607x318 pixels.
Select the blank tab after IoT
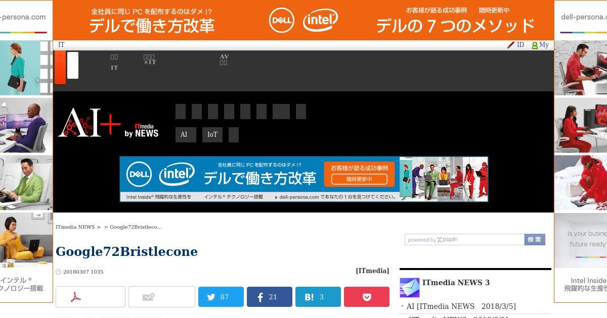[x=234, y=135]
